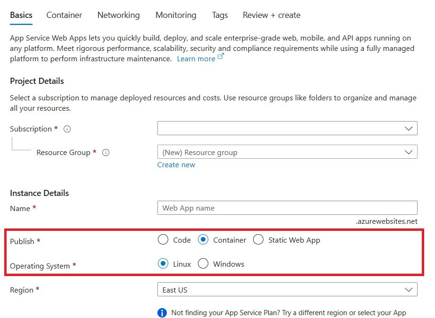Image resolution: width=435 pixels, height=318 pixels.
Task: Click the Publish field label
Action: (x=22, y=241)
